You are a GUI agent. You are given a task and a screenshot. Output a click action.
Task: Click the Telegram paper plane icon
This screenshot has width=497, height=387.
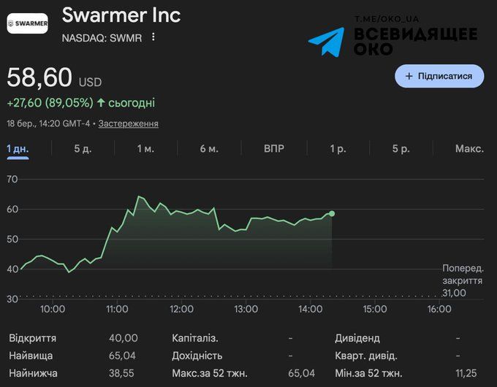coord(326,42)
